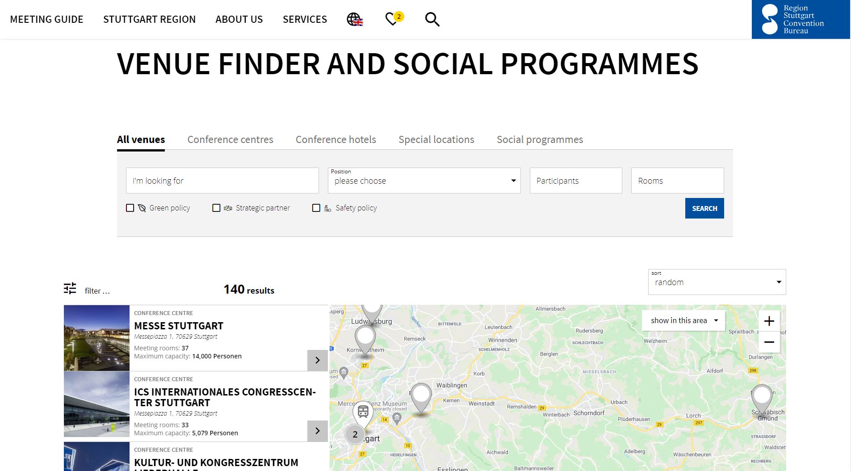Select the map pin near Waiblingen
This screenshot has height=471, width=851.
[x=421, y=397]
